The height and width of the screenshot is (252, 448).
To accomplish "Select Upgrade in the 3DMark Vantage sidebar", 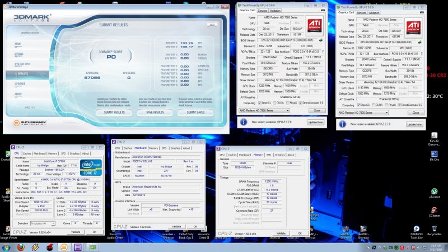I will tap(20, 83).
